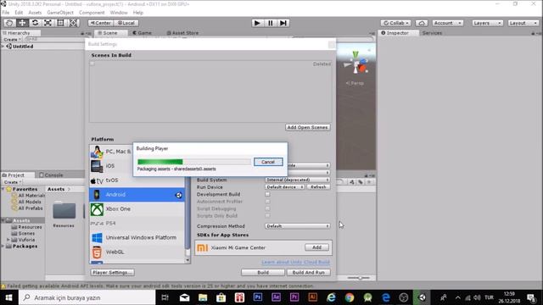The width and height of the screenshot is (543, 305).
Task: Open the Run Device dropdown
Action: tap(285, 187)
